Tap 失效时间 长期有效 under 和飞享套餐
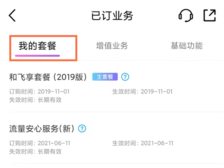 [35, 100]
